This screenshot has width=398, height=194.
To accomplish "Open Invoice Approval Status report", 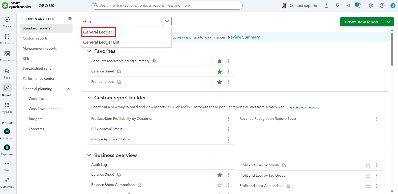I will tap(110, 139).
